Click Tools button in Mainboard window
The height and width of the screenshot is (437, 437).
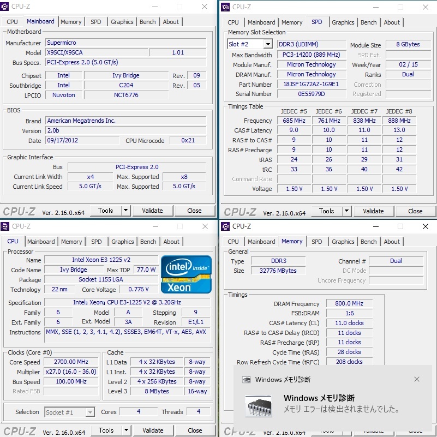(106, 211)
